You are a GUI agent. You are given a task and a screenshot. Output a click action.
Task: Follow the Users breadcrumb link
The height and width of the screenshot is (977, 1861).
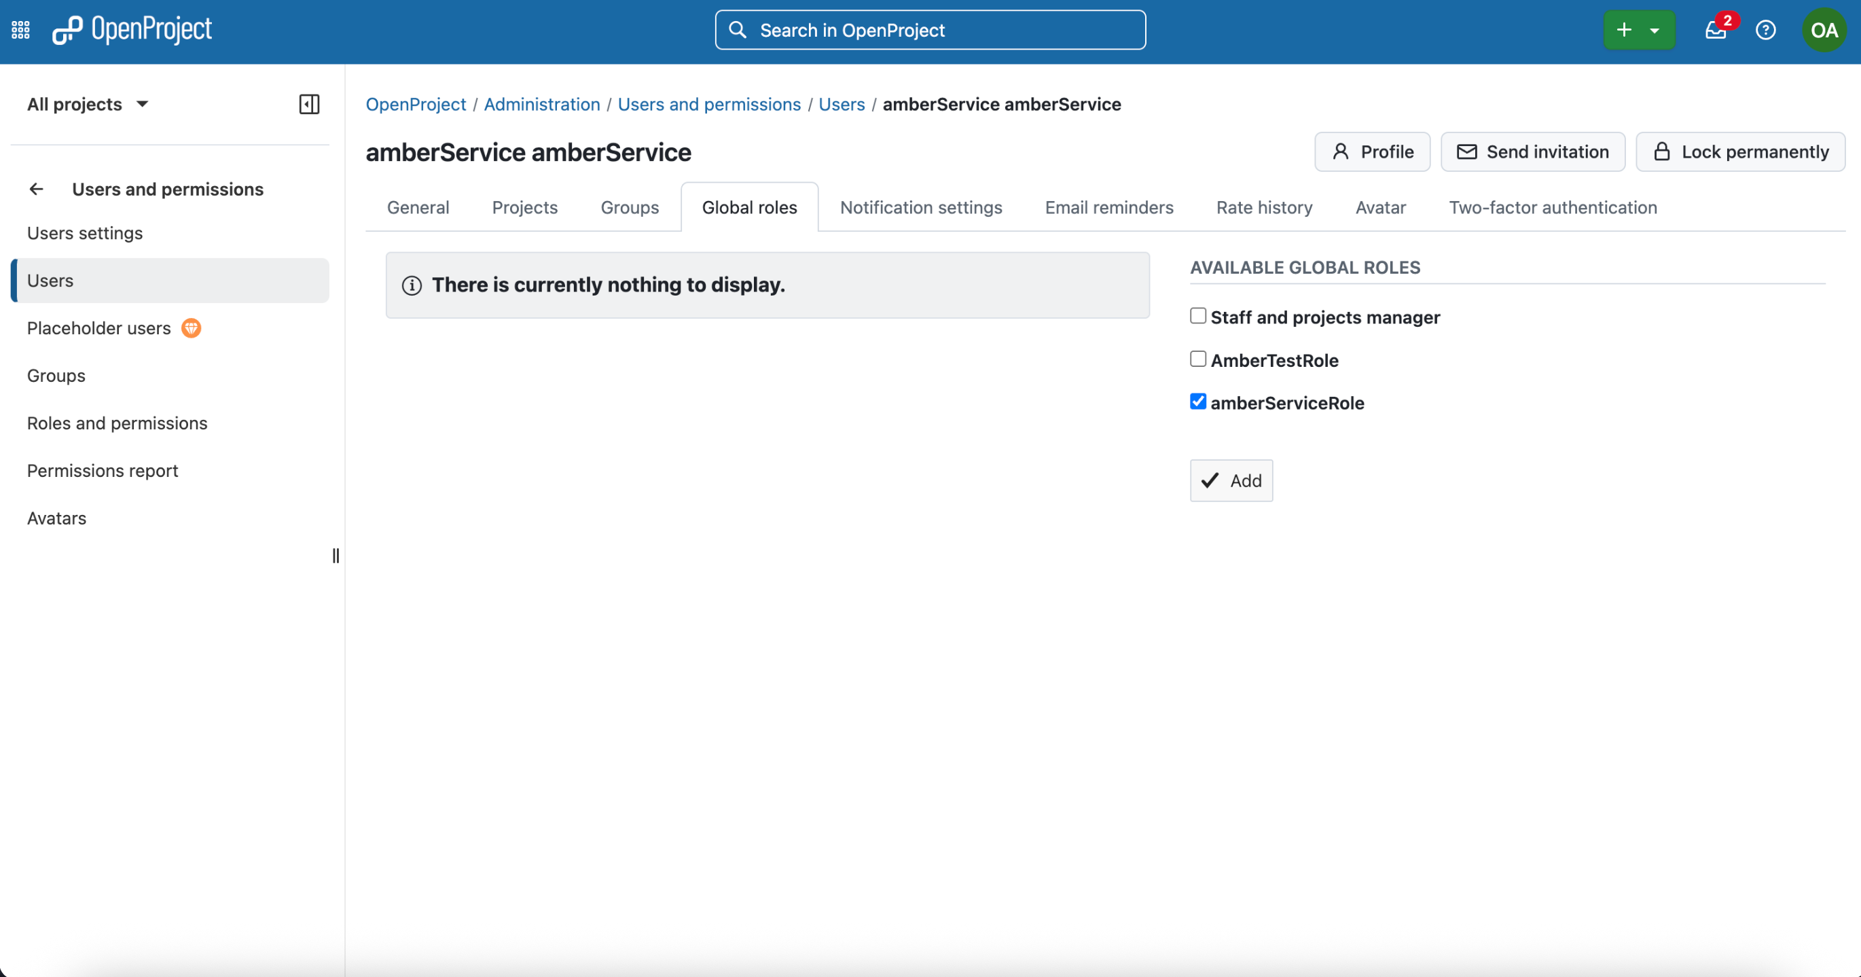(x=841, y=104)
